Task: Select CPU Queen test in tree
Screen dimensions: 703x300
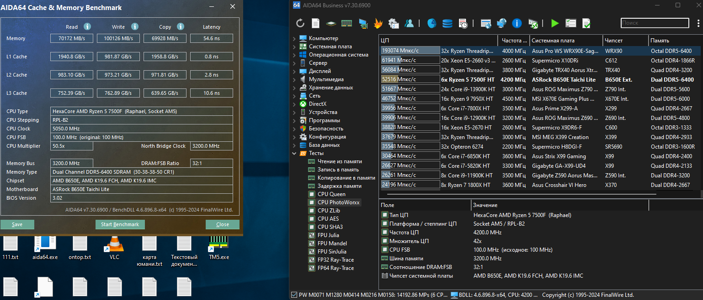Action: 331,194
